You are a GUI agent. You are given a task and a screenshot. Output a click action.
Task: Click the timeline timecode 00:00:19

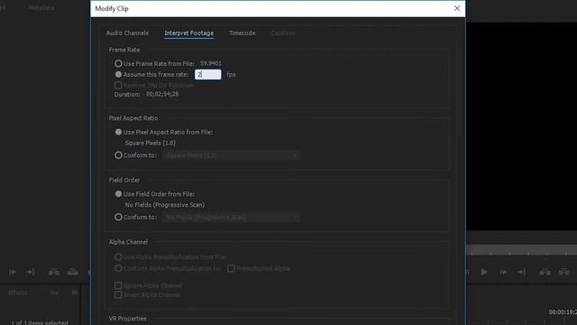click(x=563, y=311)
